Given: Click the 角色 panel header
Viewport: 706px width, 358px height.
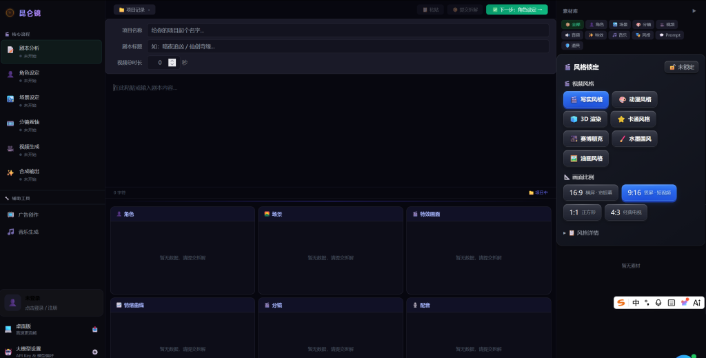Looking at the screenshot, I should pyautogui.click(x=183, y=214).
